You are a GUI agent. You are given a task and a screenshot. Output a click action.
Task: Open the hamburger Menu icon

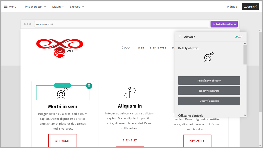pyautogui.click(x=6, y=7)
